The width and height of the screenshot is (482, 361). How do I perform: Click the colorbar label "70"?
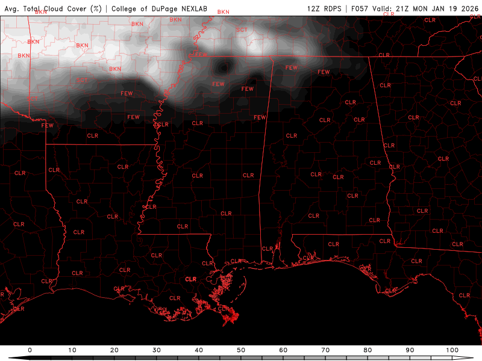pos(325,350)
